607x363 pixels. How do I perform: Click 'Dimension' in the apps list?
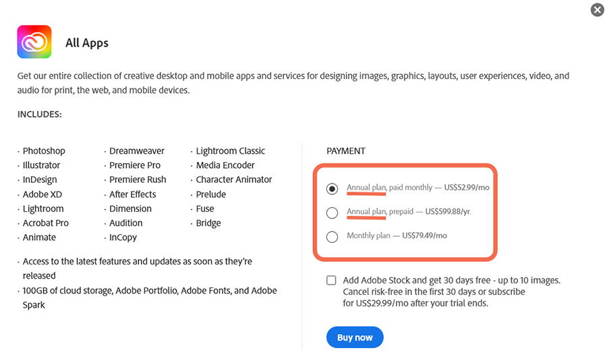click(130, 208)
